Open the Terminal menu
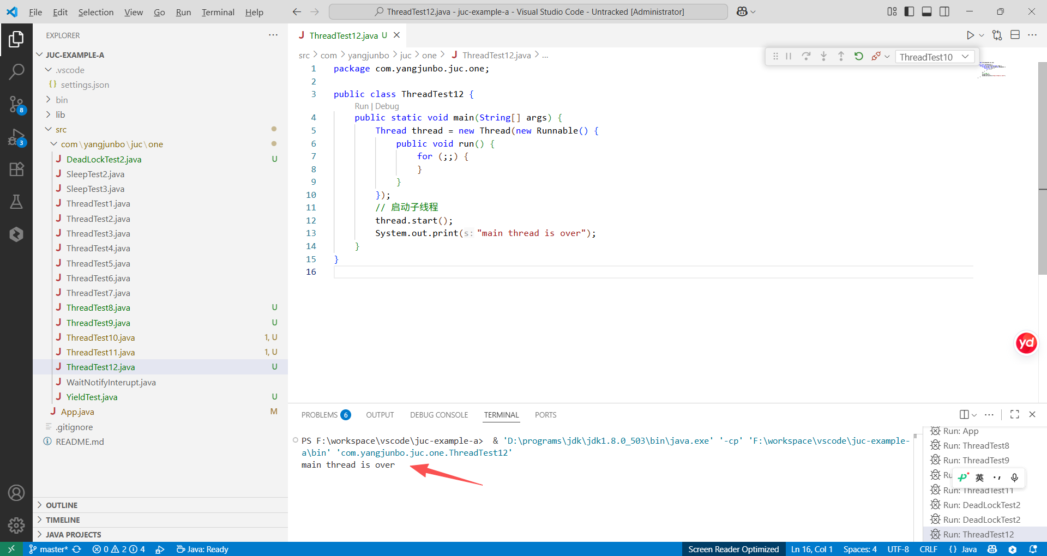The width and height of the screenshot is (1047, 556). tap(218, 12)
